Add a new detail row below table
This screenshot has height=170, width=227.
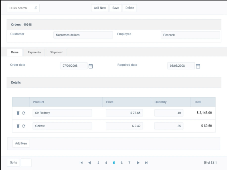click(21, 143)
